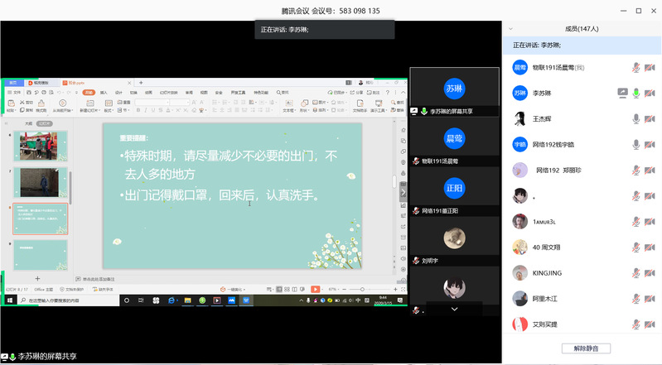Toggle the microphone for 40 周文翔
This screenshot has height=365, width=662.
click(x=636, y=247)
